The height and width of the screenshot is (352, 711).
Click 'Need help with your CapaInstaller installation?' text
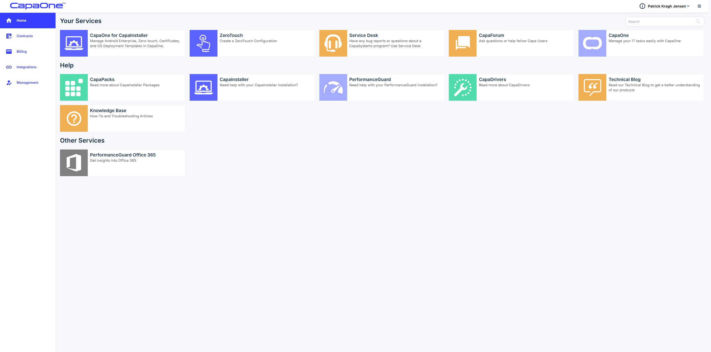(x=259, y=85)
